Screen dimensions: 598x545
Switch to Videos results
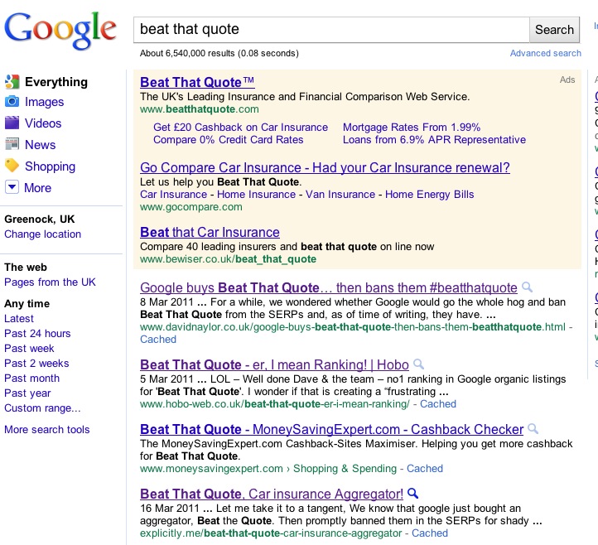[43, 123]
